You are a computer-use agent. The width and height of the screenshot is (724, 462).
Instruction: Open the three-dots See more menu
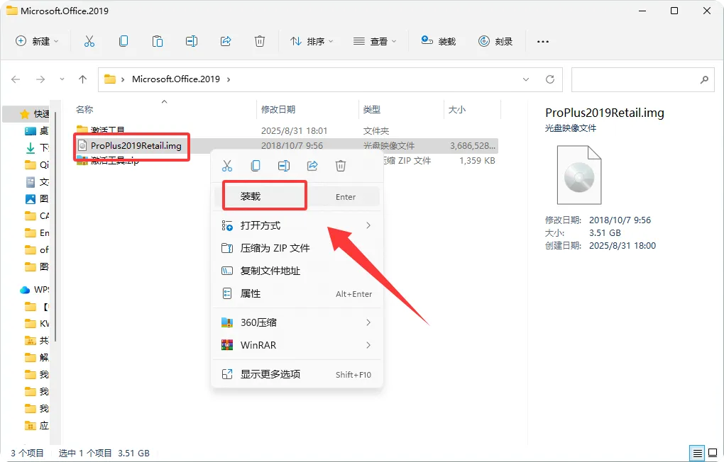coord(543,42)
